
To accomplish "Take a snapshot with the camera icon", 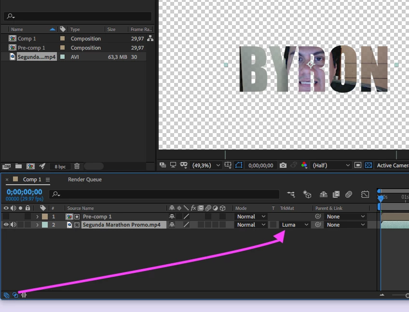I will pos(283,165).
